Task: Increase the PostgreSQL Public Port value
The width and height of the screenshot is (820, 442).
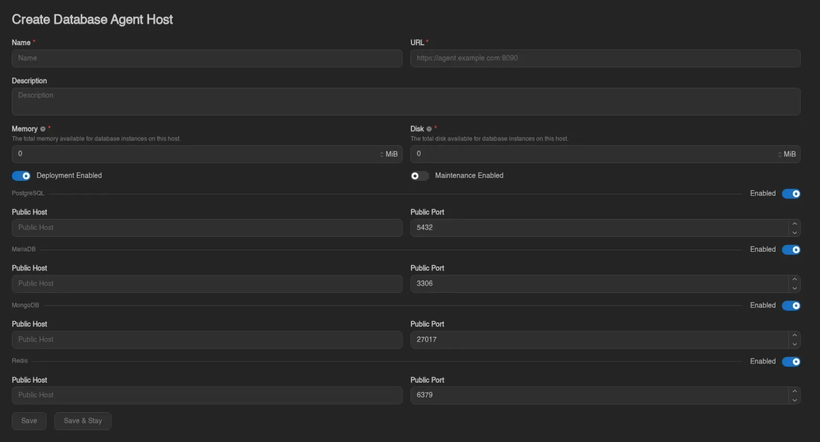Action: pyautogui.click(x=794, y=224)
